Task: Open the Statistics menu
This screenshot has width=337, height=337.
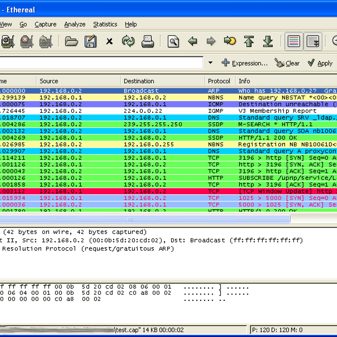Action: click(x=105, y=24)
